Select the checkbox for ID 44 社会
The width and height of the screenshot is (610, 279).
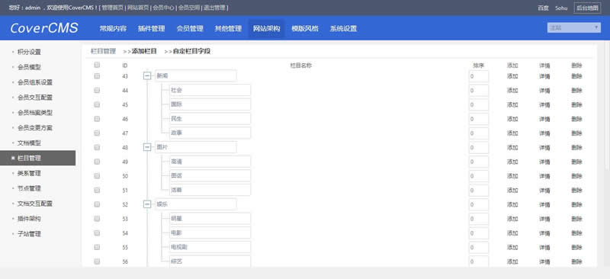97,90
